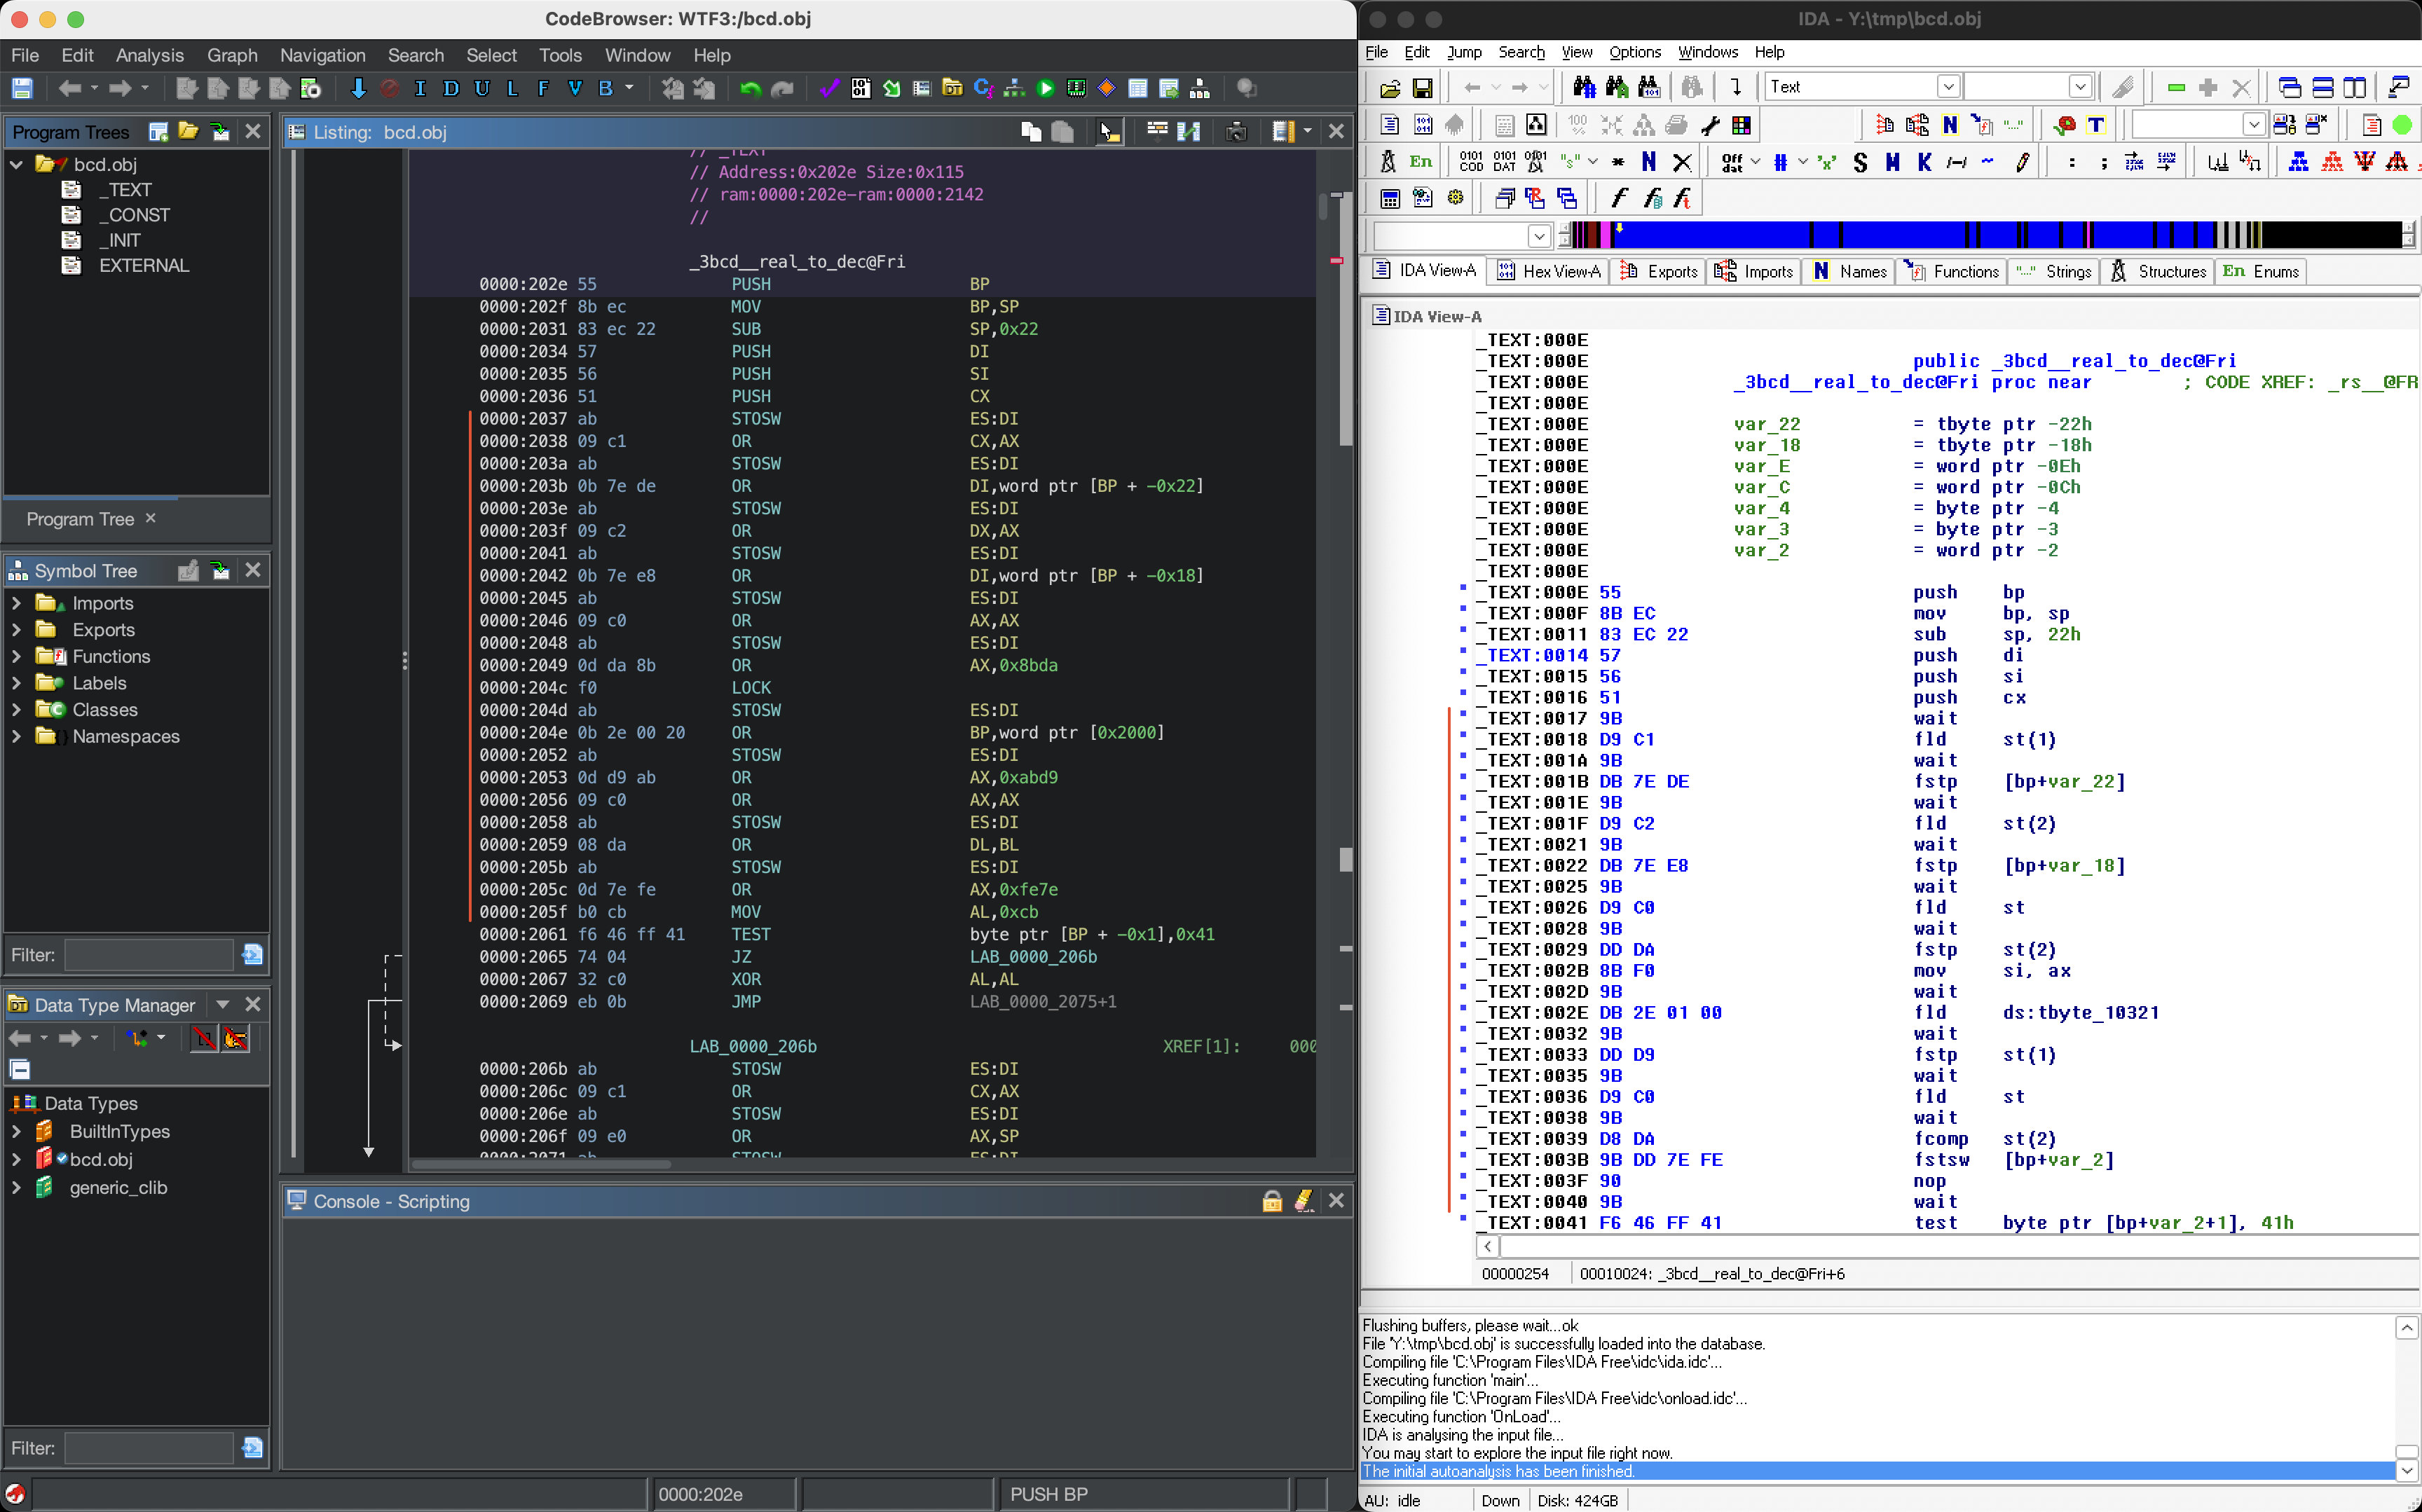Toggle IDA edit mode with the pencil icon
Image resolution: width=2422 pixels, height=1512 pixels.
point(2122,87)
